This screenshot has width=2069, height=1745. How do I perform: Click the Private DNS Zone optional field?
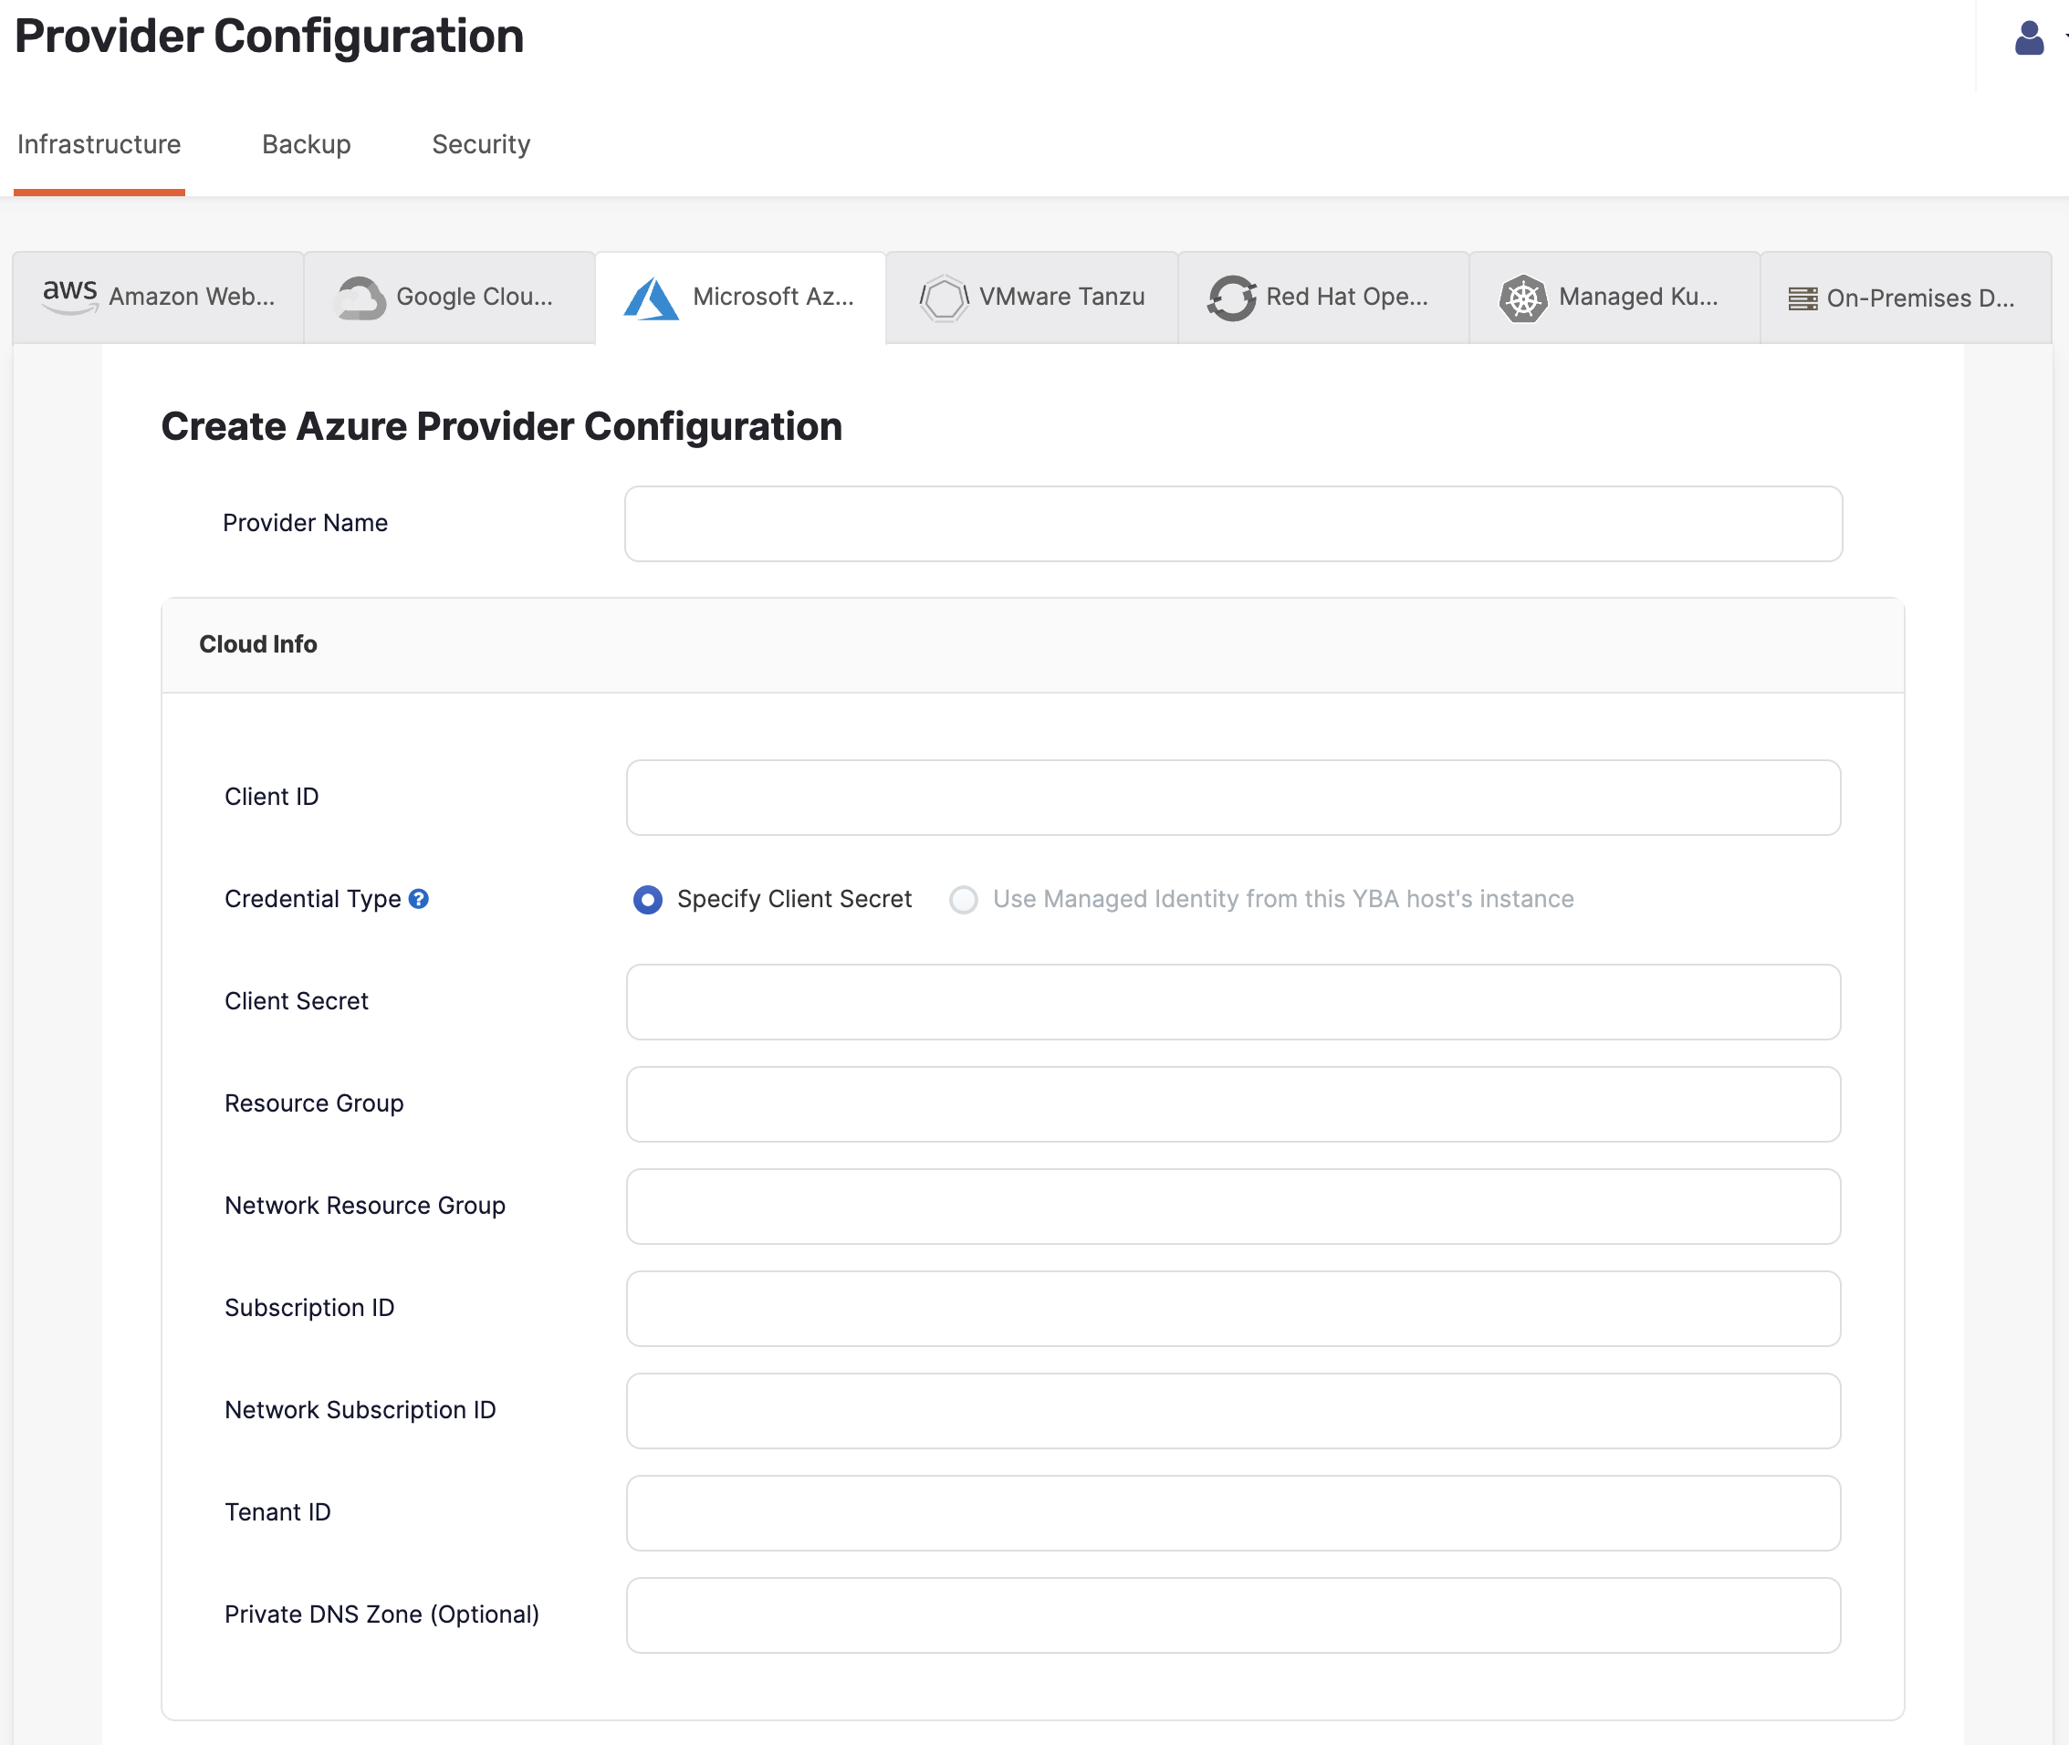pyautogui.click(x=1235, y=1614)
